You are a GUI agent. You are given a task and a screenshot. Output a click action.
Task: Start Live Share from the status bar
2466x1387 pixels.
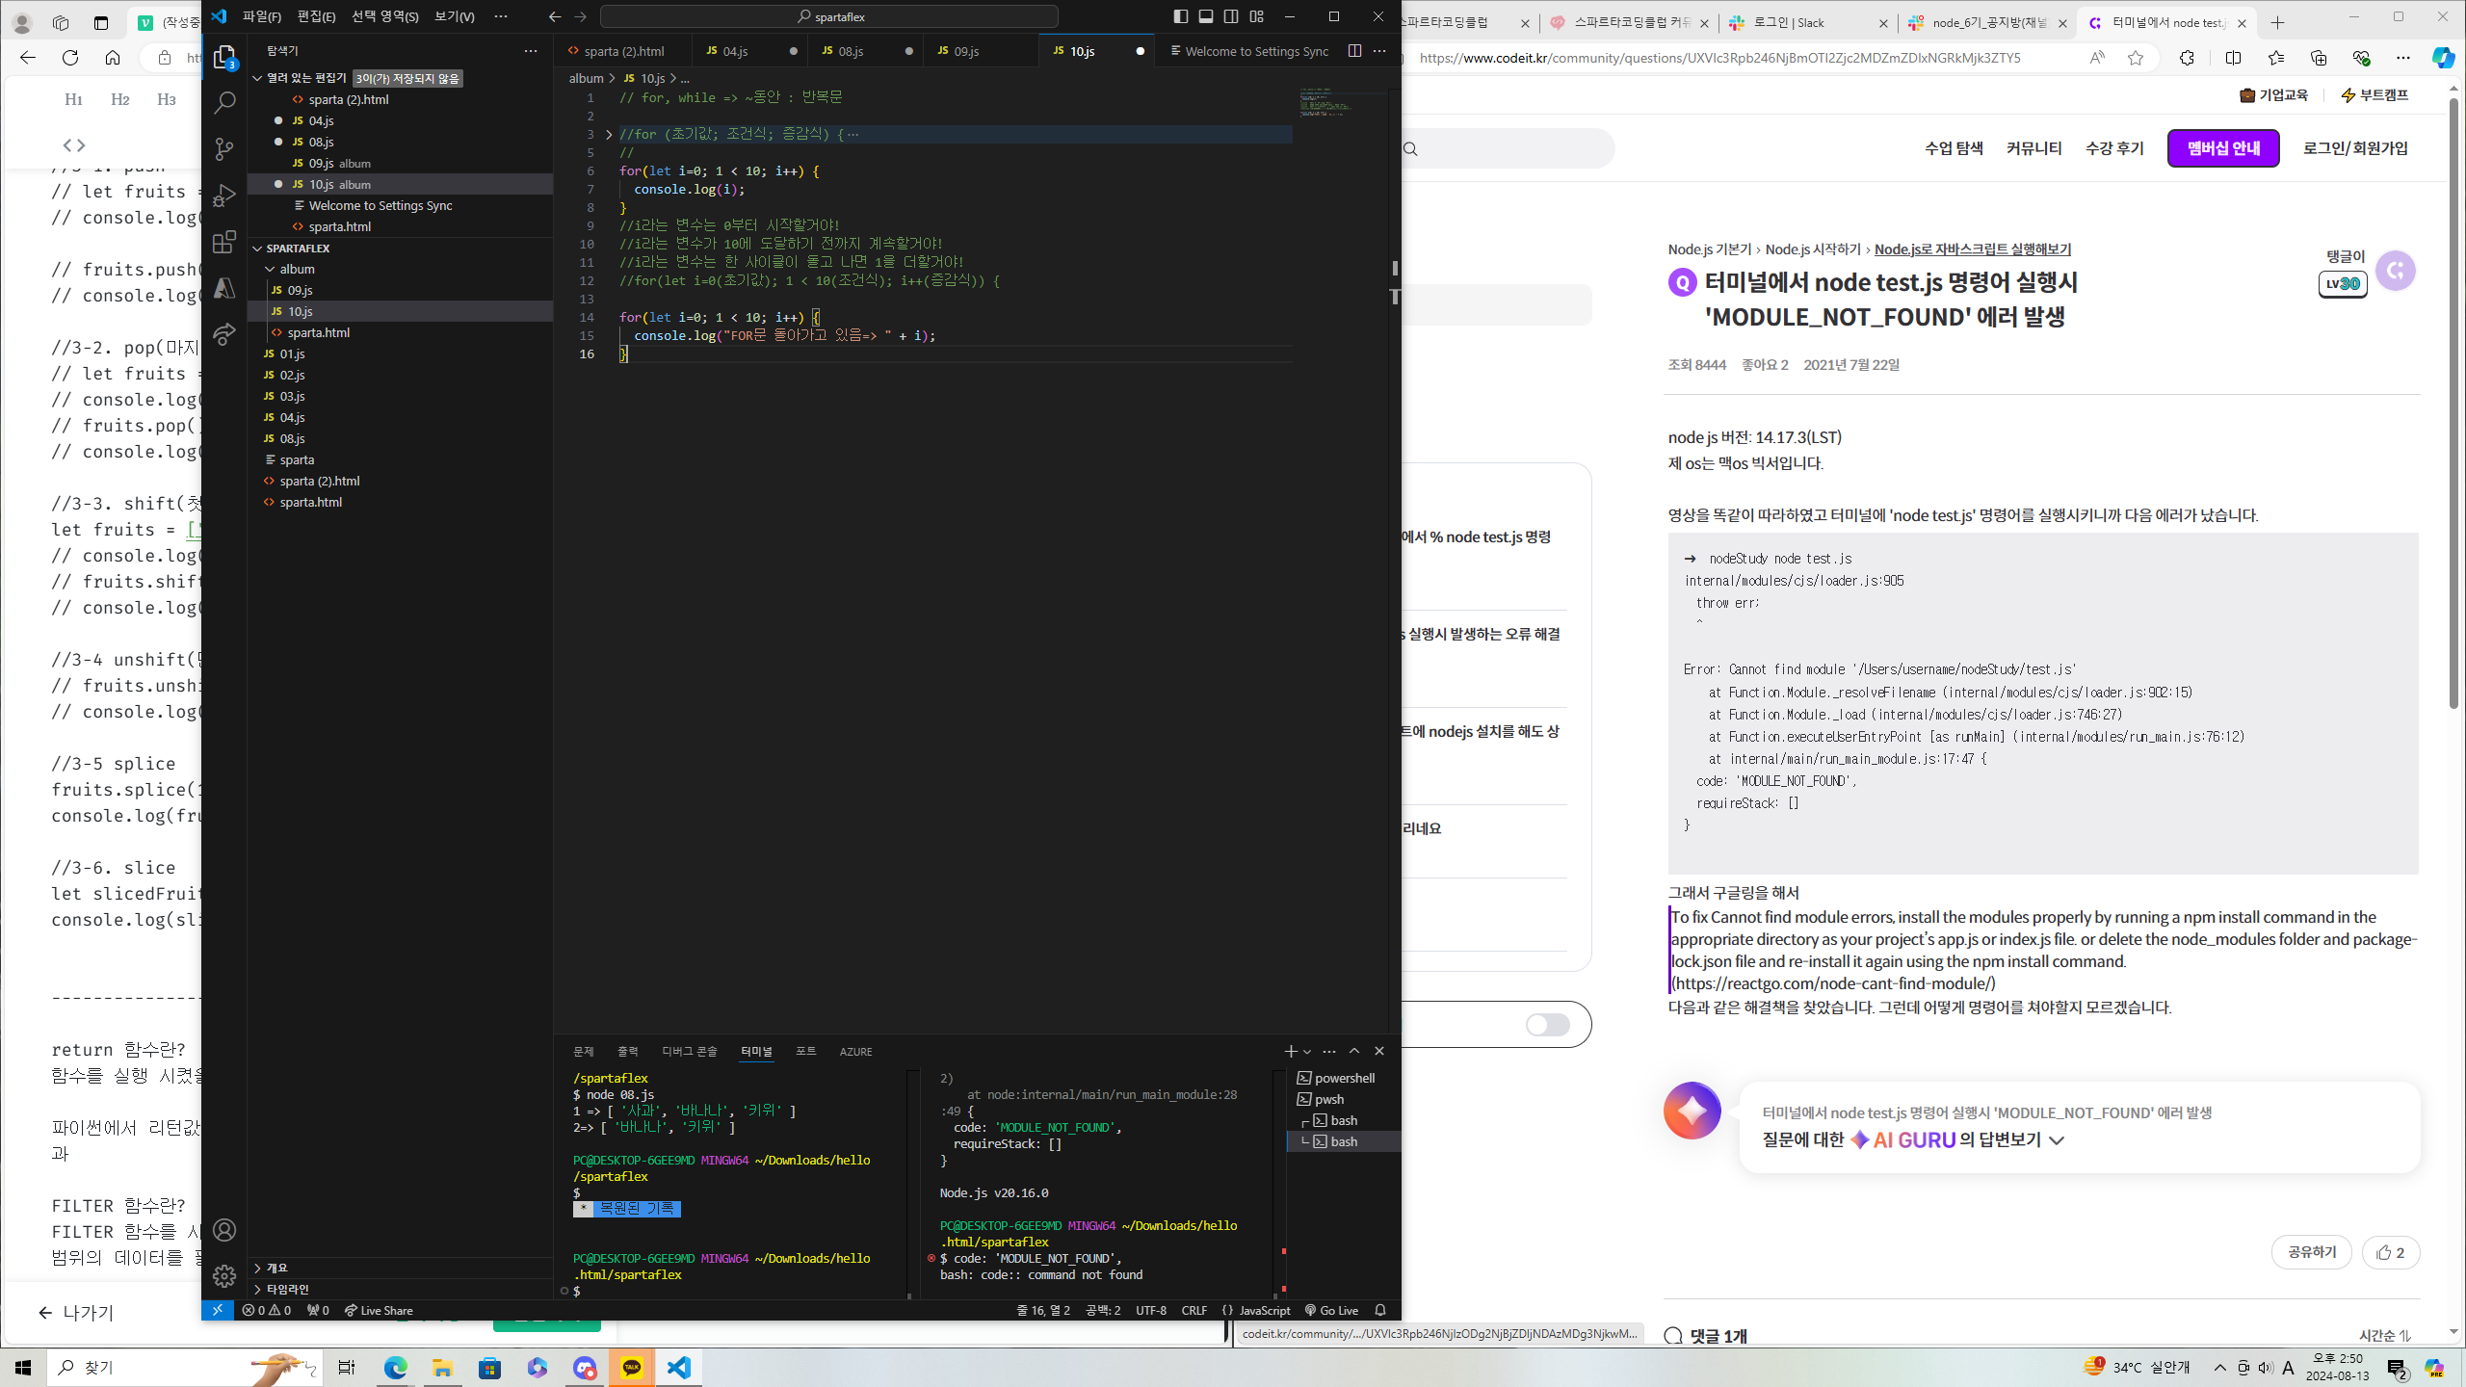[379, 1310]
